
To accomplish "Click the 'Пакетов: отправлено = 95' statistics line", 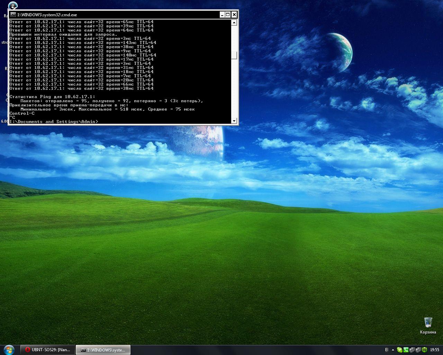I will [x=112, y=101].
